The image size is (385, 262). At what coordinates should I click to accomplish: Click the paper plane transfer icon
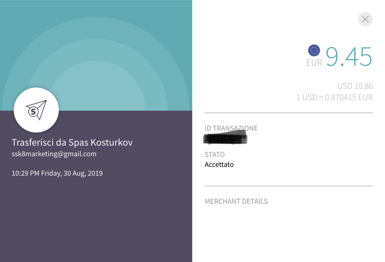pyautogui.click(x=36, y=110)
